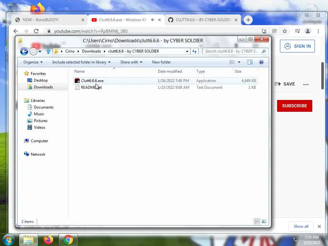Switch to details view in status bar
Viewport: 328px width, 246px height.
tap(257, 221)
